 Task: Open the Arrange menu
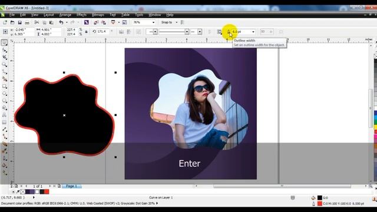[65, 15]
